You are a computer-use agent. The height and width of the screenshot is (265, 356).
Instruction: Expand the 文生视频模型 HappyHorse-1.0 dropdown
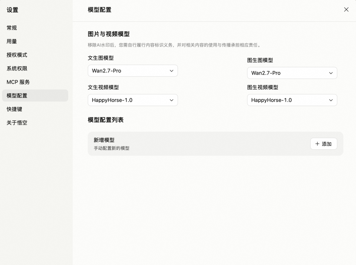click(x=133, y=100)
